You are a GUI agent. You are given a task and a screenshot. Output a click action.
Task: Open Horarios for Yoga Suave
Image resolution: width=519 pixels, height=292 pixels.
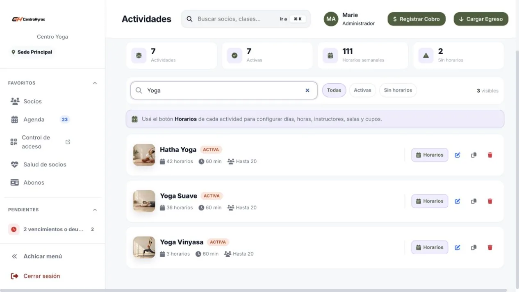[x=430, y=201]
